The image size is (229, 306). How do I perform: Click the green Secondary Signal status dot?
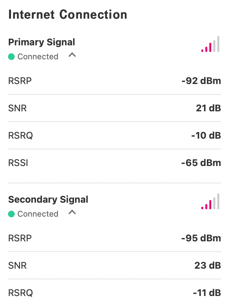coord(11,214)
